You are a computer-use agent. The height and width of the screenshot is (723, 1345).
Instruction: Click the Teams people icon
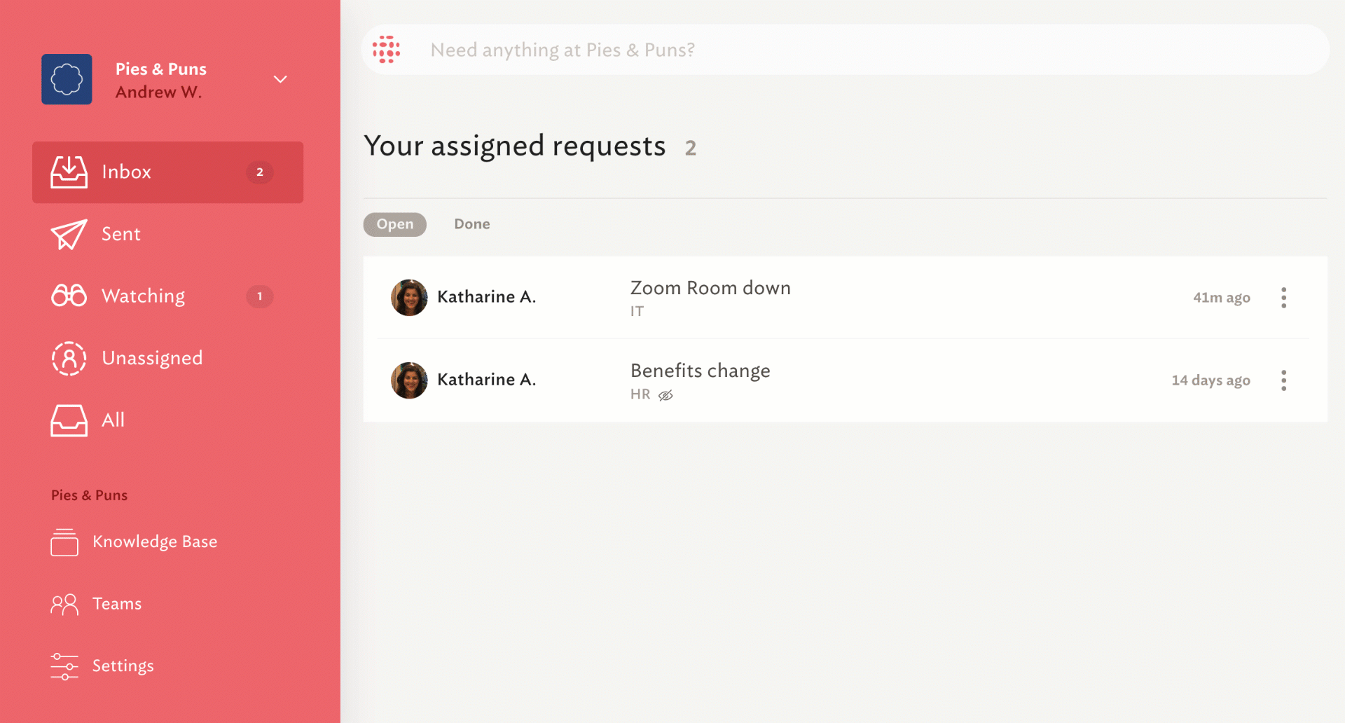tap(64, 604)
